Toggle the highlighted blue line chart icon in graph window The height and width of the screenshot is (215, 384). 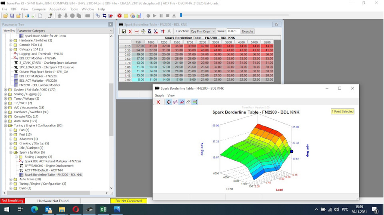(x=182, y=102)
